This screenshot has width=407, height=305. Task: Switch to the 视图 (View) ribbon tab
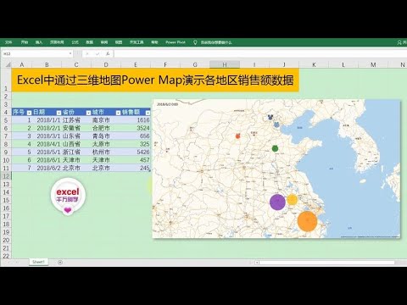tap(119, 42)
